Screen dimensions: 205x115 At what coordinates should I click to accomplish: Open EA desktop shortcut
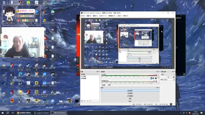12,102
